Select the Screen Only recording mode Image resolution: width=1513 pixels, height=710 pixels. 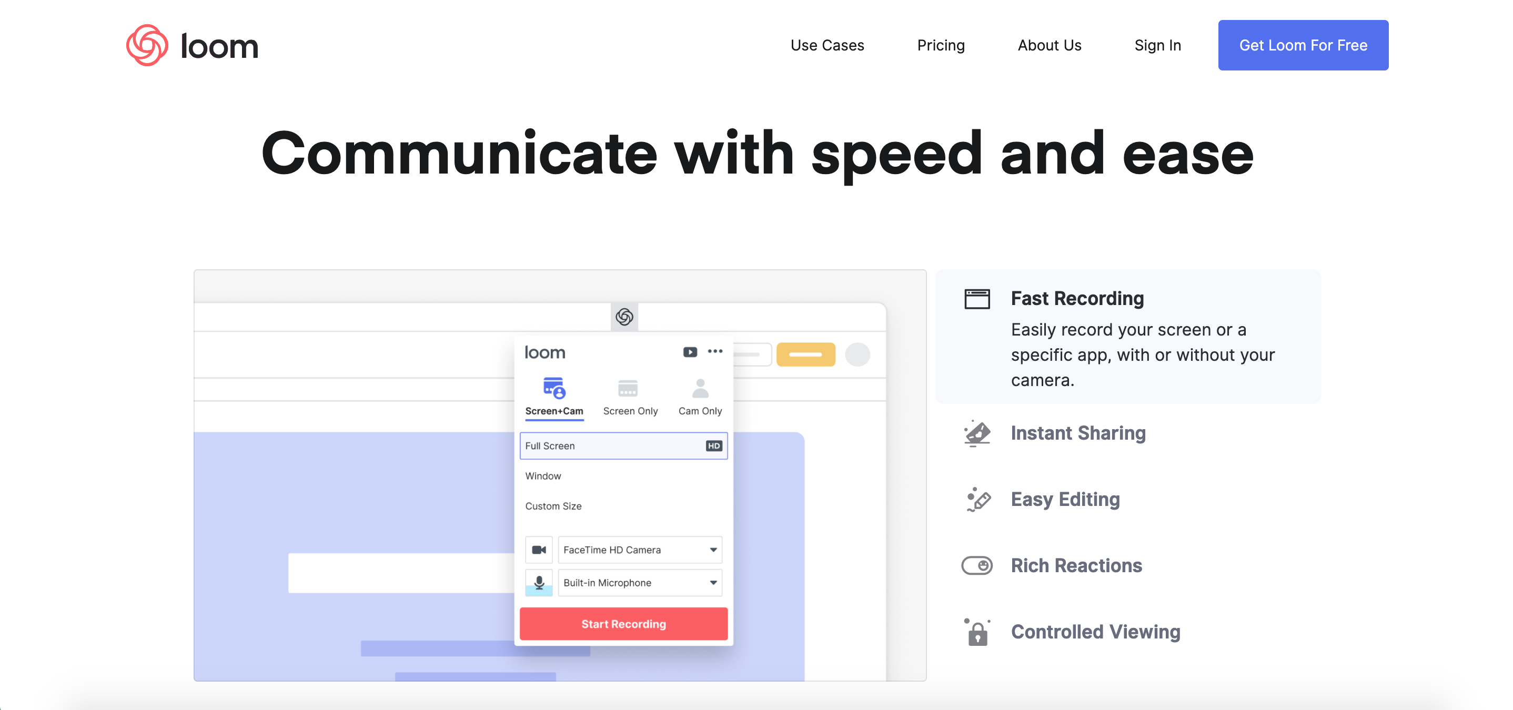click(630, 397)
